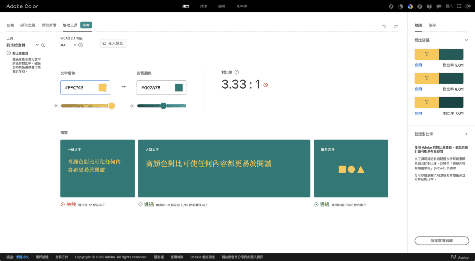Image resolution: width=475 pixels, height=261 pixels.
Task: Open the color wheel icon in the top bar
Action: point(410,6)
